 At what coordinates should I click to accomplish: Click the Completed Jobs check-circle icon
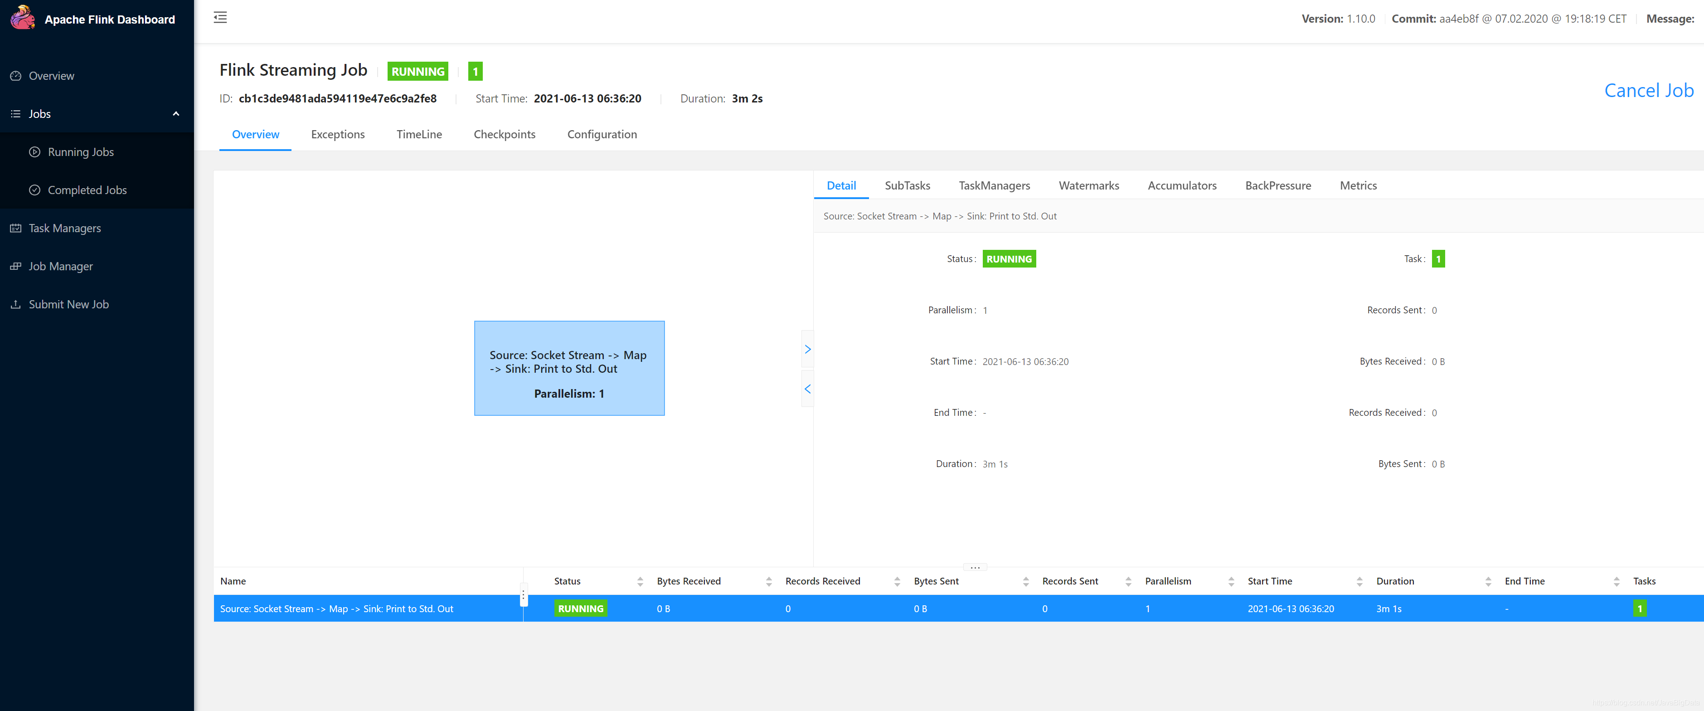[35, 190]
